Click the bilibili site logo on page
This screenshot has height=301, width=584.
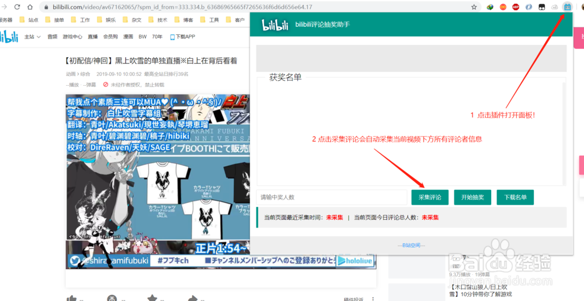pos(9,37)
